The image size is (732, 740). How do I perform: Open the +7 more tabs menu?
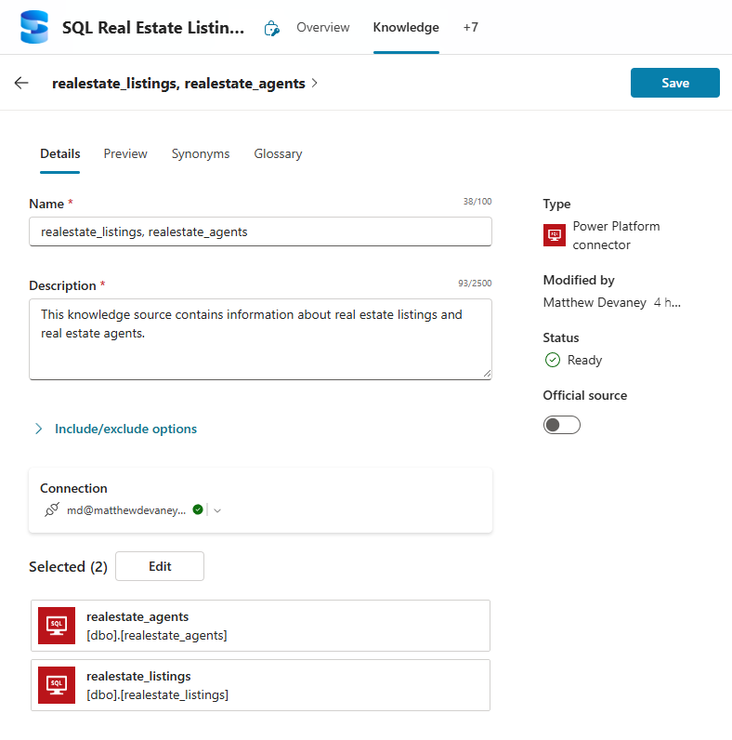(x=471, y=27)
